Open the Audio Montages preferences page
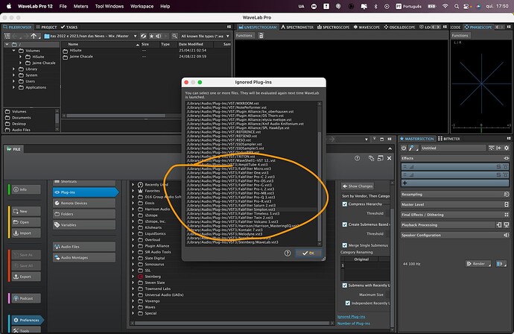This screenshot has width=514, height=334. [84, 257]
